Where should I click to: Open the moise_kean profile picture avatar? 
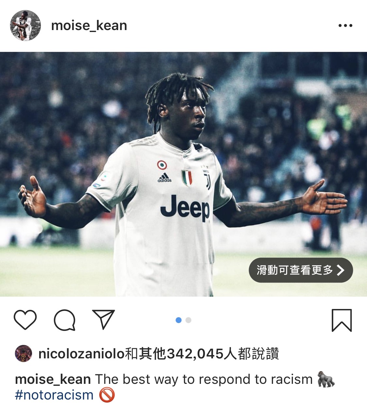pos(25,25)
